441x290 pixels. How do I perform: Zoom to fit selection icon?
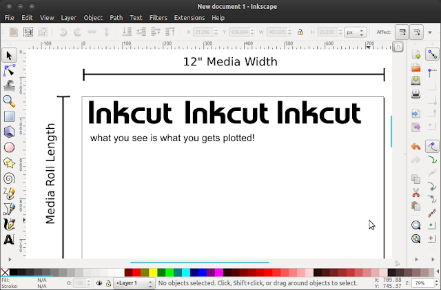coord(416,225)
